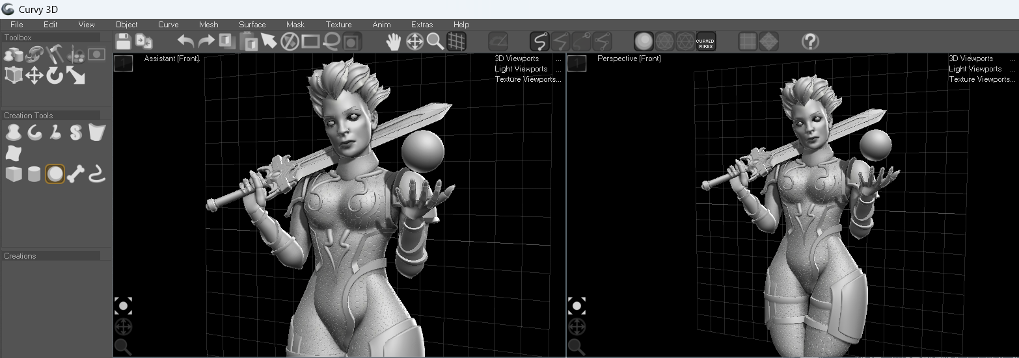Click the Assistant viewport orbit navigation icon
The image size is (1019, 358).
click(x=123, y=326)
